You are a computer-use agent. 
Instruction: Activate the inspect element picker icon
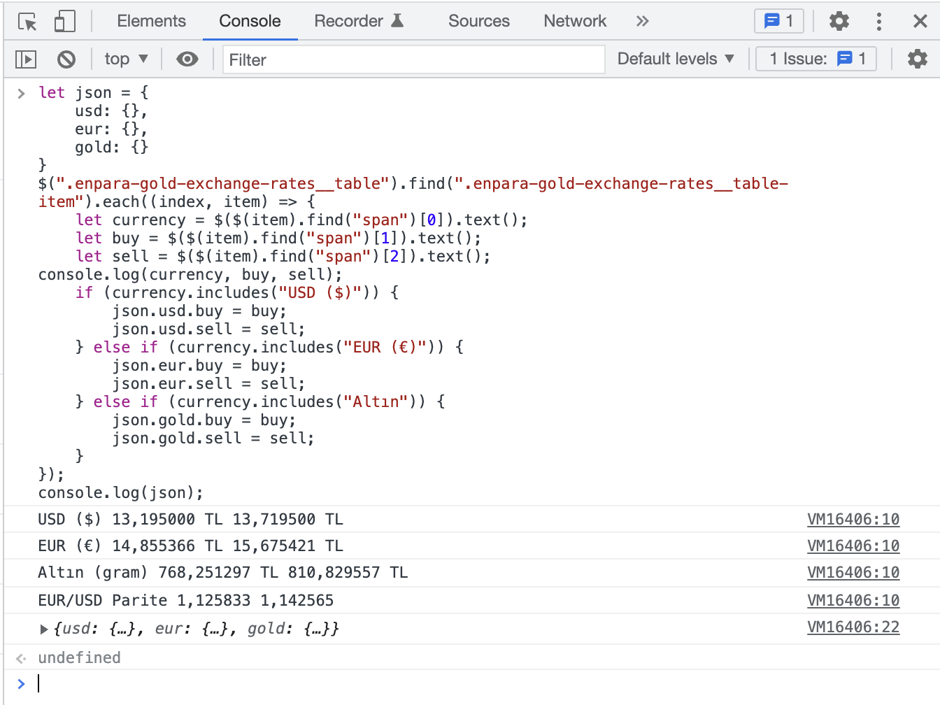(27, 22)
